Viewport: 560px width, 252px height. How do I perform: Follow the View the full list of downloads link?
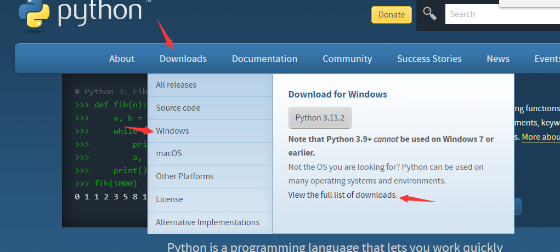(343, 195)
